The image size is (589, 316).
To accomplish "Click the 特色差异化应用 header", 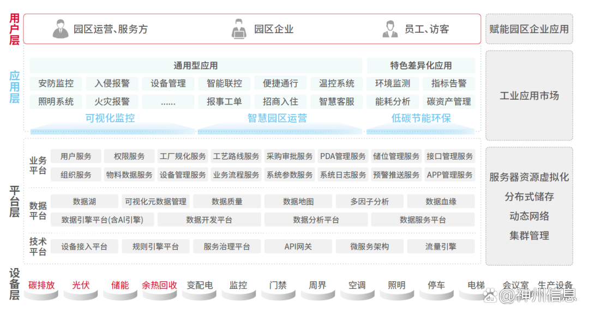I will tap(420, 66).
